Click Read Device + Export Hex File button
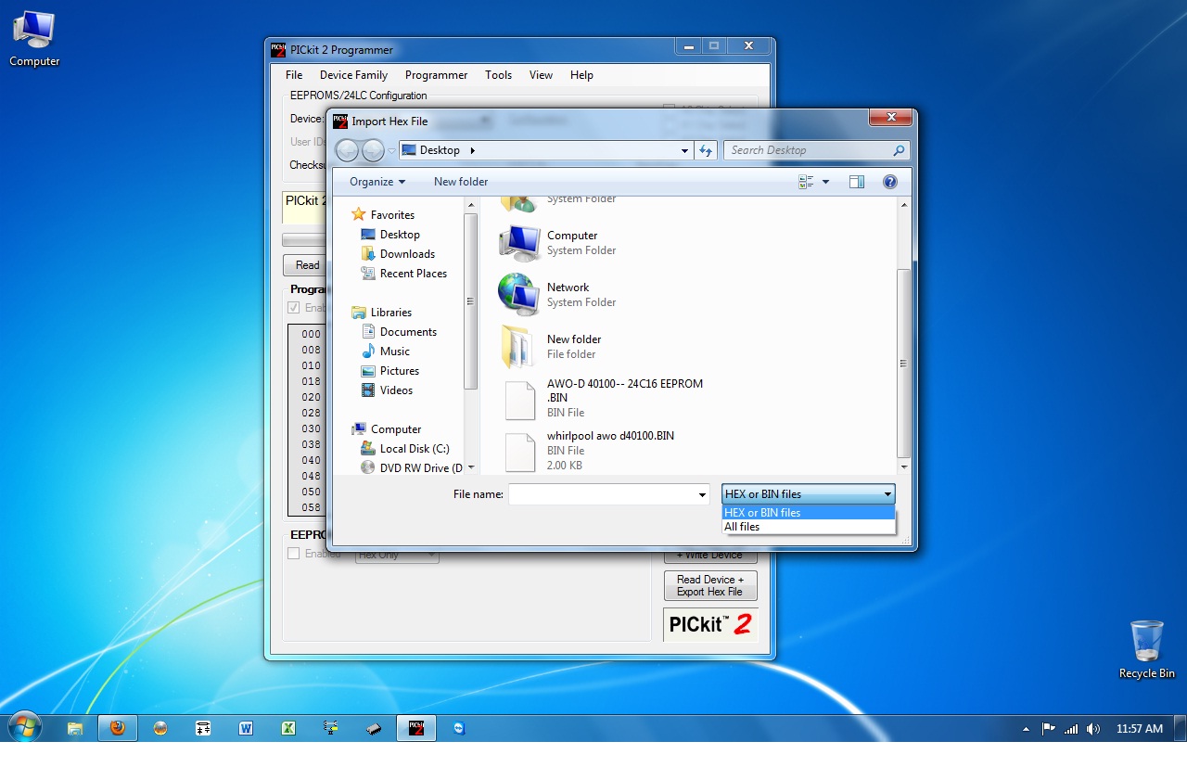Image resolution: width=1187 pixels, height=767 pixels. [x=710, y=585]
